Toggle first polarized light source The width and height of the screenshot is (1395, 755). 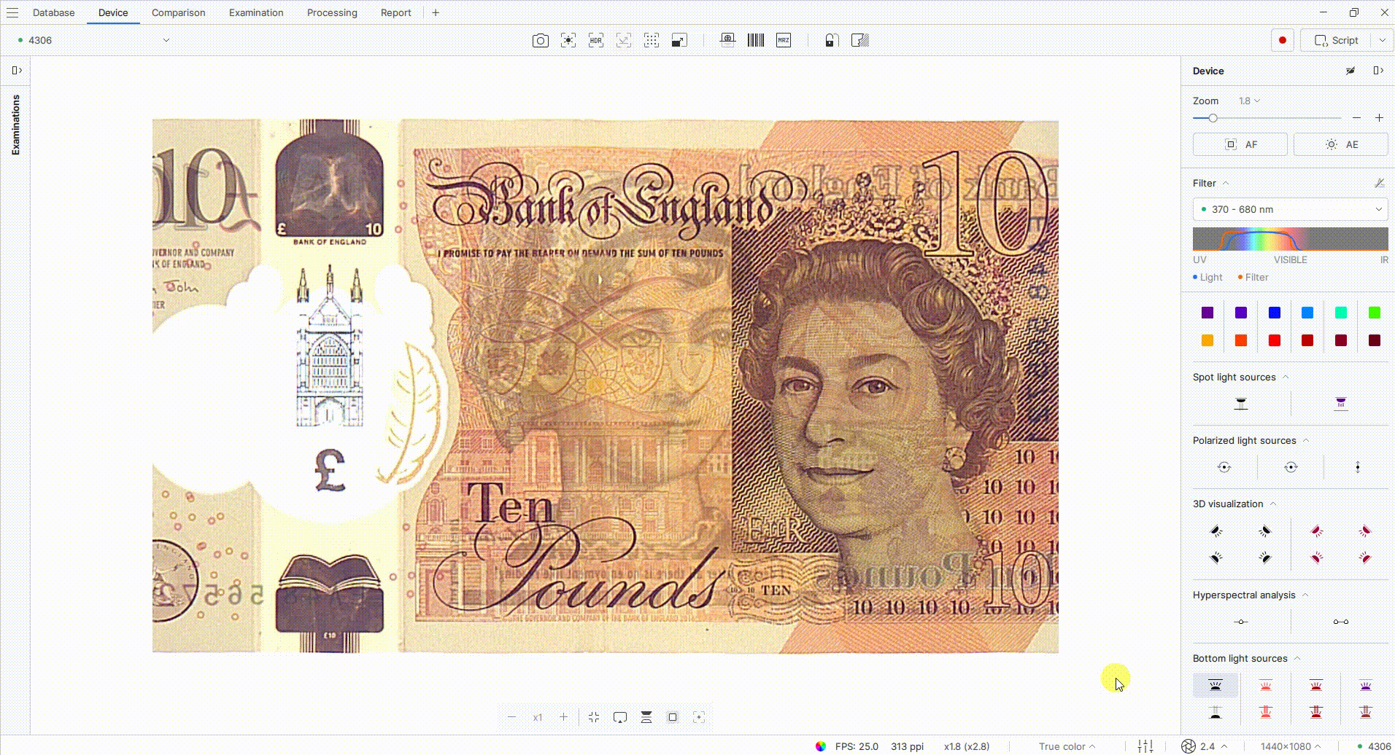(1224, 467)
